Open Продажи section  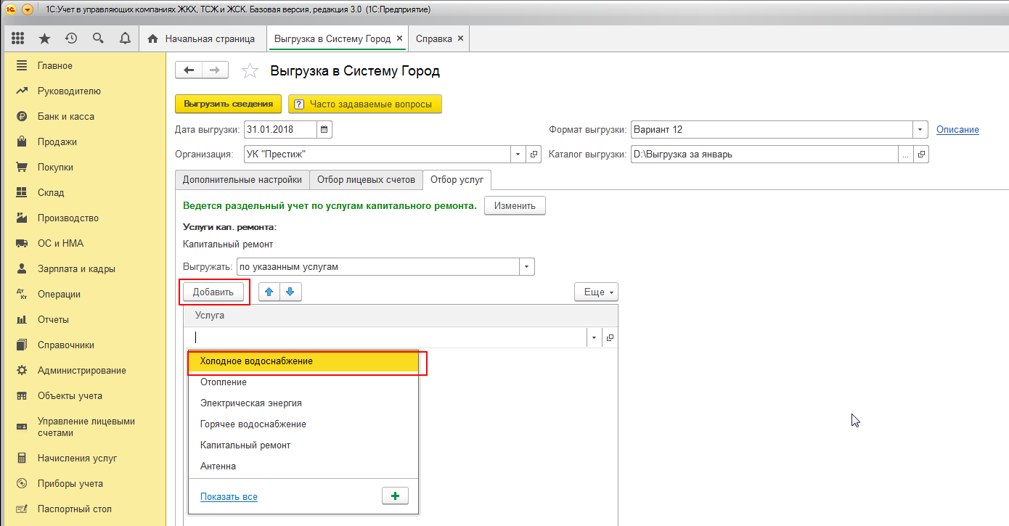coord(84,142)
